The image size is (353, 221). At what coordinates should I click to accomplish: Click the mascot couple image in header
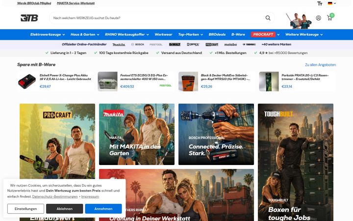pyautogui.click(x=299, y=21)
